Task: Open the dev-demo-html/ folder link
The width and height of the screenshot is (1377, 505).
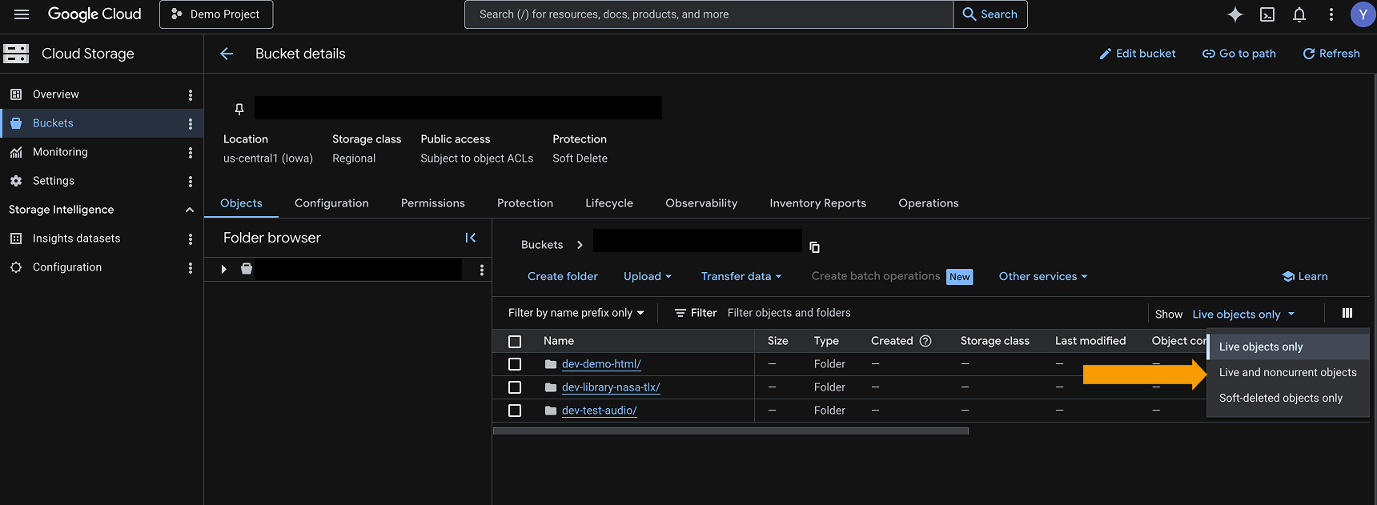Action: point(601,364)
